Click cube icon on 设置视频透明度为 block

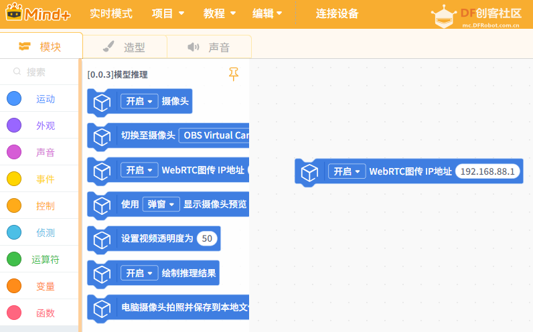click(102, 240)
